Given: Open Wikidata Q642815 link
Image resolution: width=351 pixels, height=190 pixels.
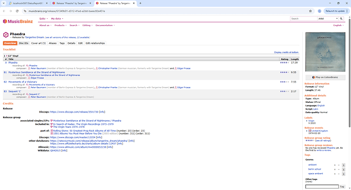Looking at the screenshot, I should click(x=55, y=151).
